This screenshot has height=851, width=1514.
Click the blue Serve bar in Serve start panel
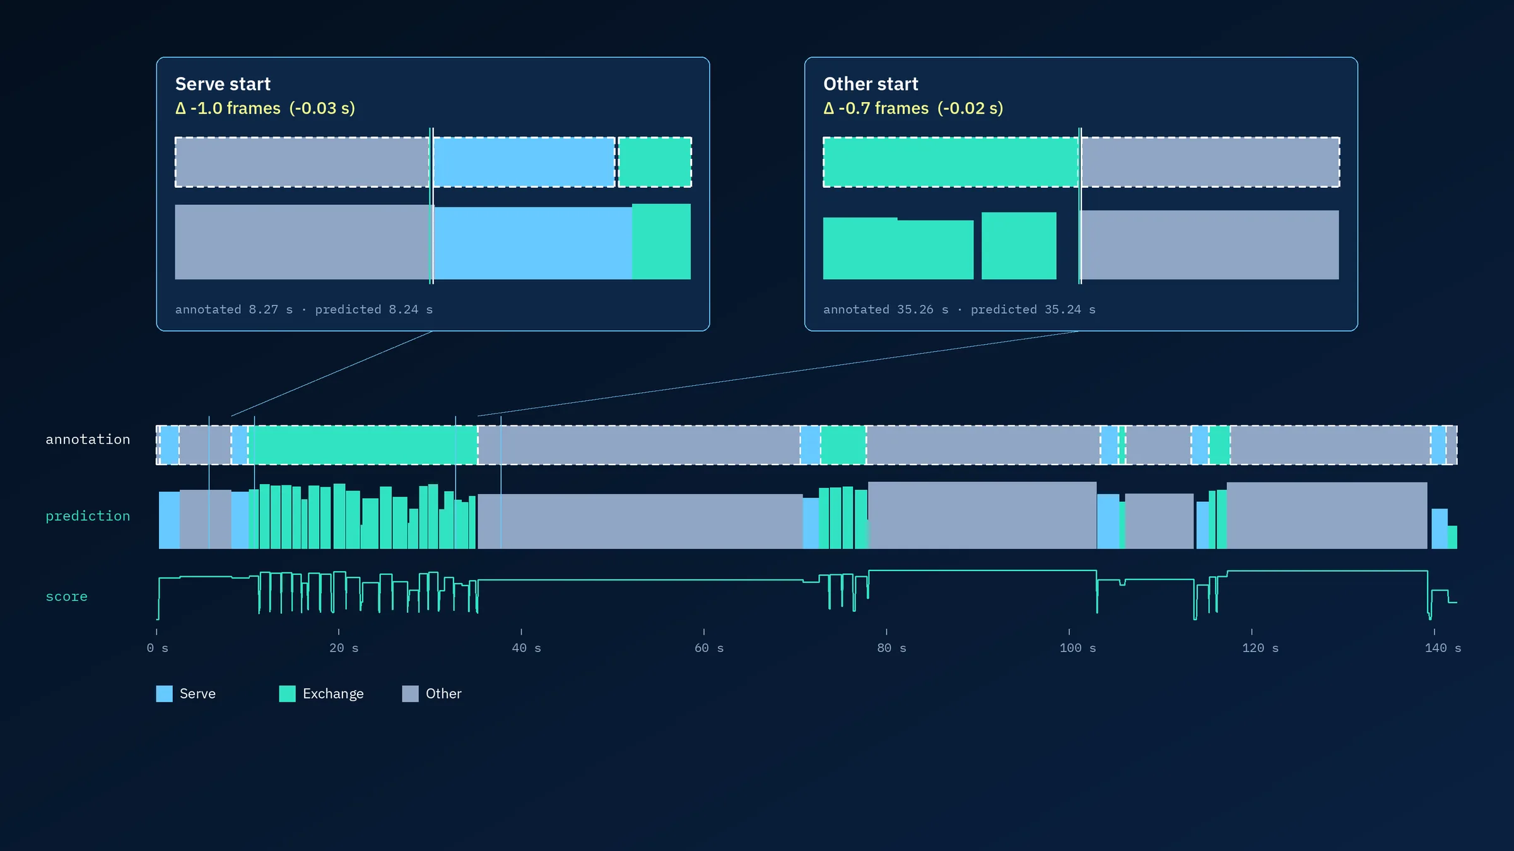[533, 243]
